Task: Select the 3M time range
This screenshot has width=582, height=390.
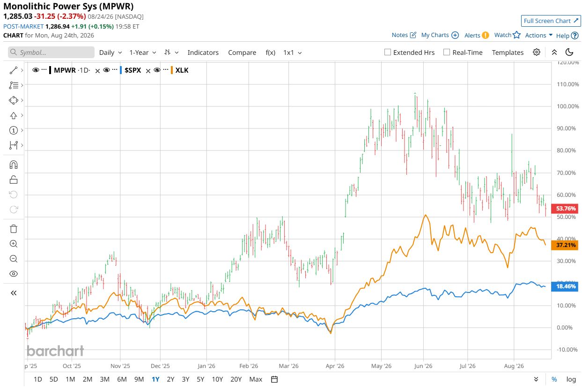Action: click(x=104, y=379)
